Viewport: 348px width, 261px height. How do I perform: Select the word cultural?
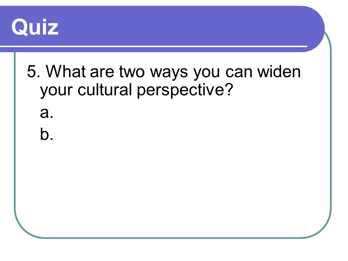pyautogui.click(x=105, y=90)
